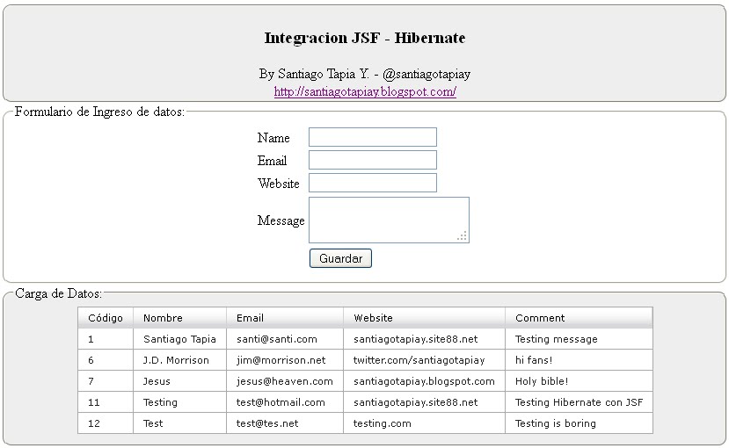Click the Guardar button
Screen dimensions: 729x448
coord(340,258)
